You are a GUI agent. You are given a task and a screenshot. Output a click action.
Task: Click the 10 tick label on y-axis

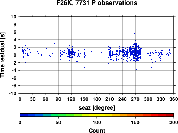coord(14,17)
